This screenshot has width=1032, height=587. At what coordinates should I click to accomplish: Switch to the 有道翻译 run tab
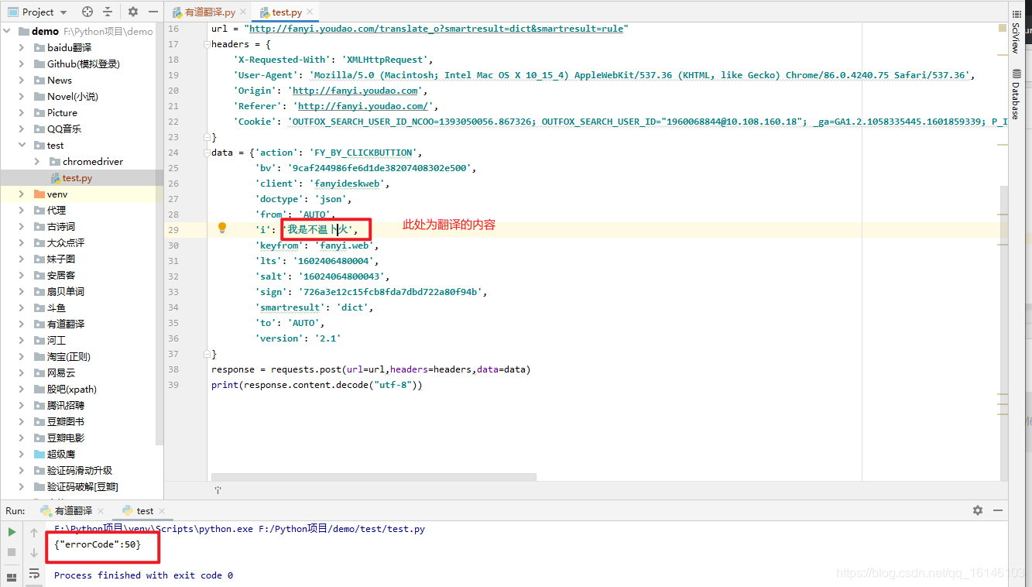(x=73, y=511)
